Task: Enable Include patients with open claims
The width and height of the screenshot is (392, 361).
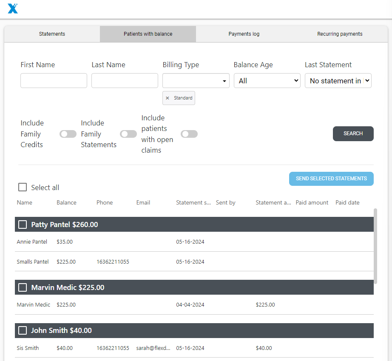Action: 189,134
